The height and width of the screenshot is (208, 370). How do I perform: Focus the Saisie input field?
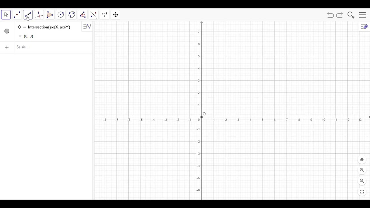(53, 47)
